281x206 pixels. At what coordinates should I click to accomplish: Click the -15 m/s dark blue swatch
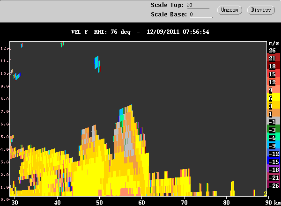click(274, 161)
